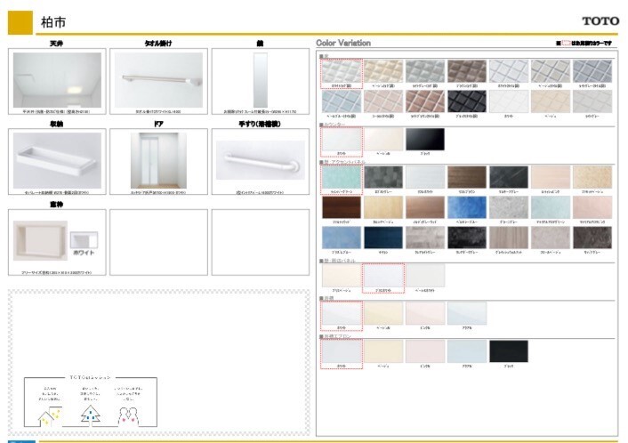Screen dimensions: 628x443
Task: Select the black bathtub apron swatch
Action: [x=509, y=350]
